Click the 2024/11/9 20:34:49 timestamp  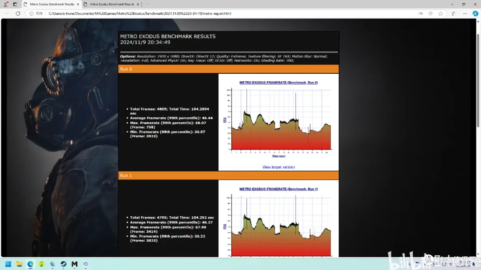(x=145, y=42)
